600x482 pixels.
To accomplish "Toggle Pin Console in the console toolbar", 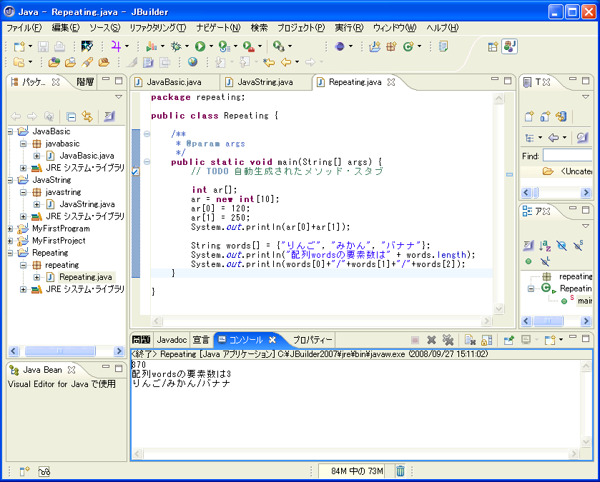I will (x=508, y=341).
